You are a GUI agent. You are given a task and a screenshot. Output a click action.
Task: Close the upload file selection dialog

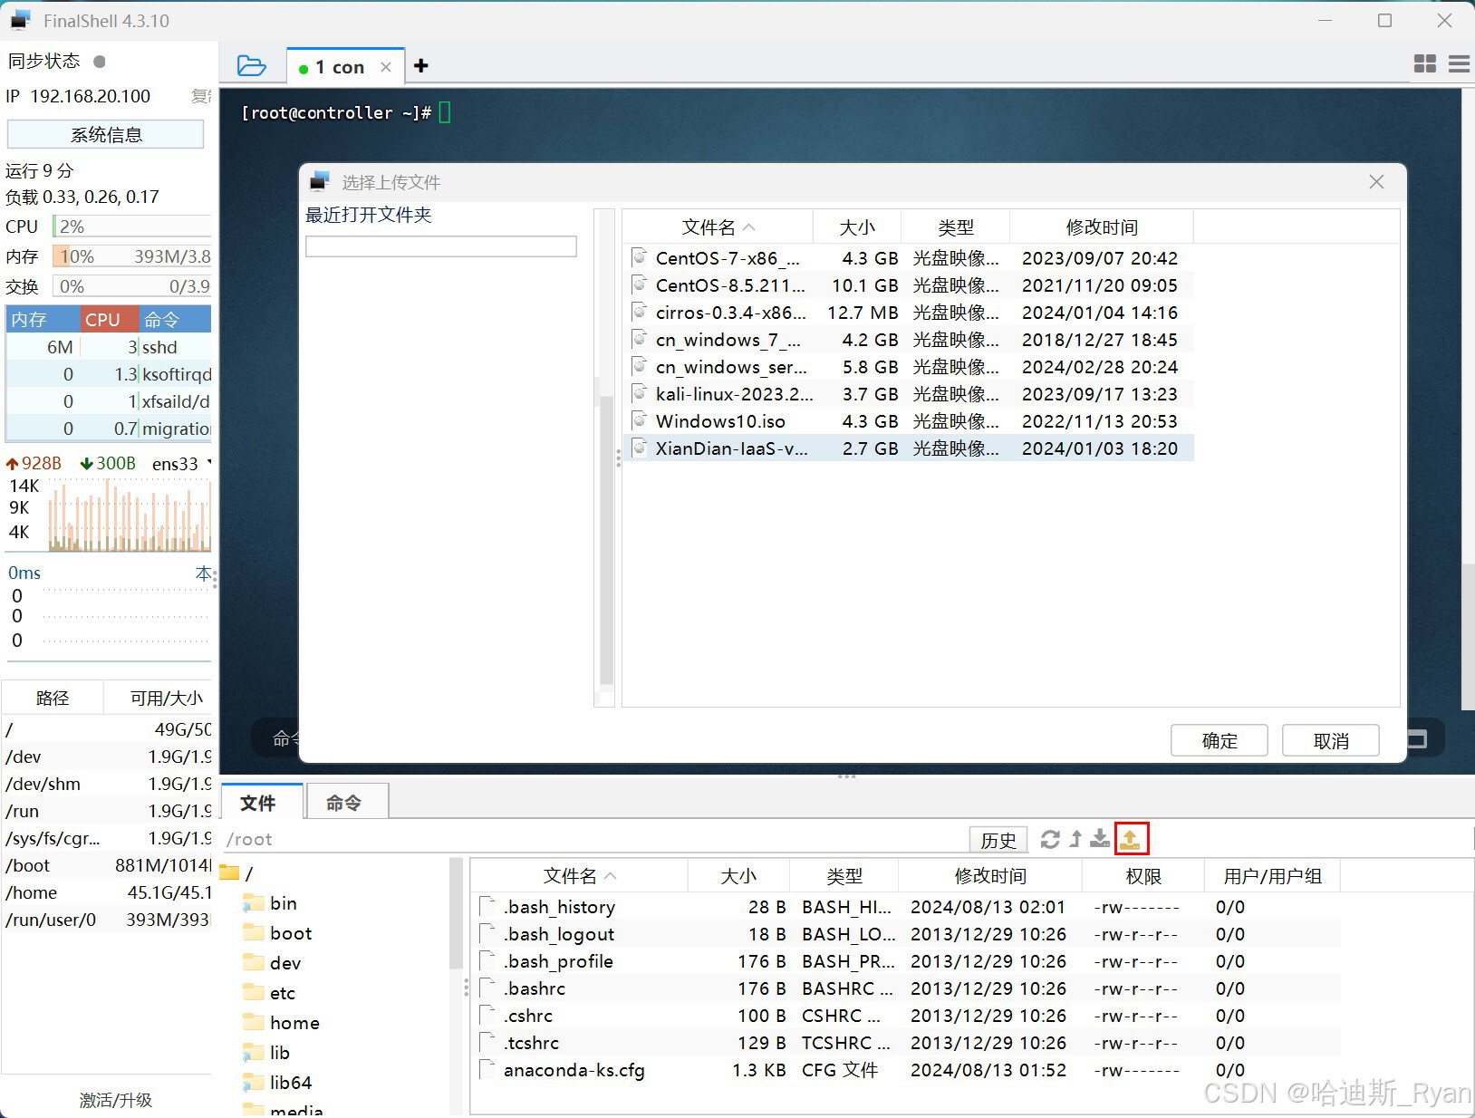pos(1376,182)
